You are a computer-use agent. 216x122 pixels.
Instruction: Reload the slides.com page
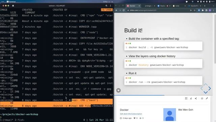point(124,10)
